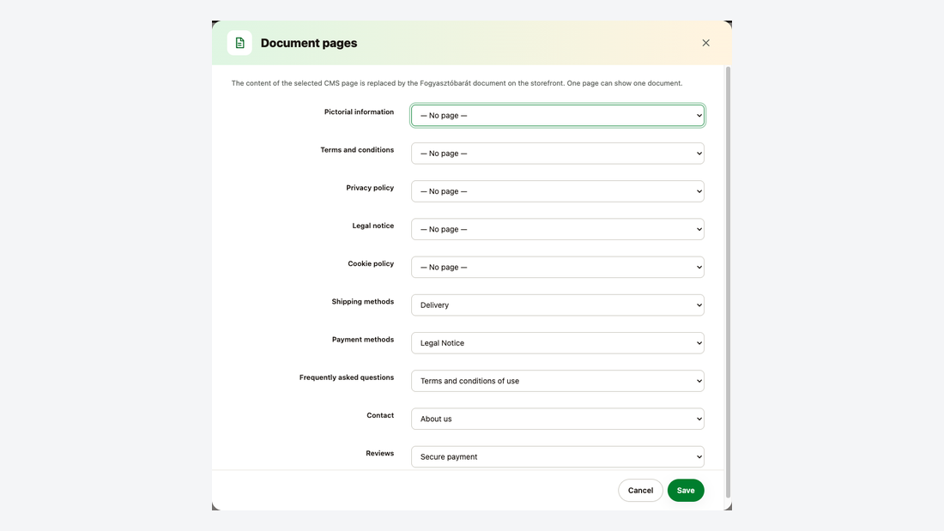The width and height of the screenshot is (944, 531).
Task: Click the Contact label
Action: pyautogui.click(x=380, y=415)
